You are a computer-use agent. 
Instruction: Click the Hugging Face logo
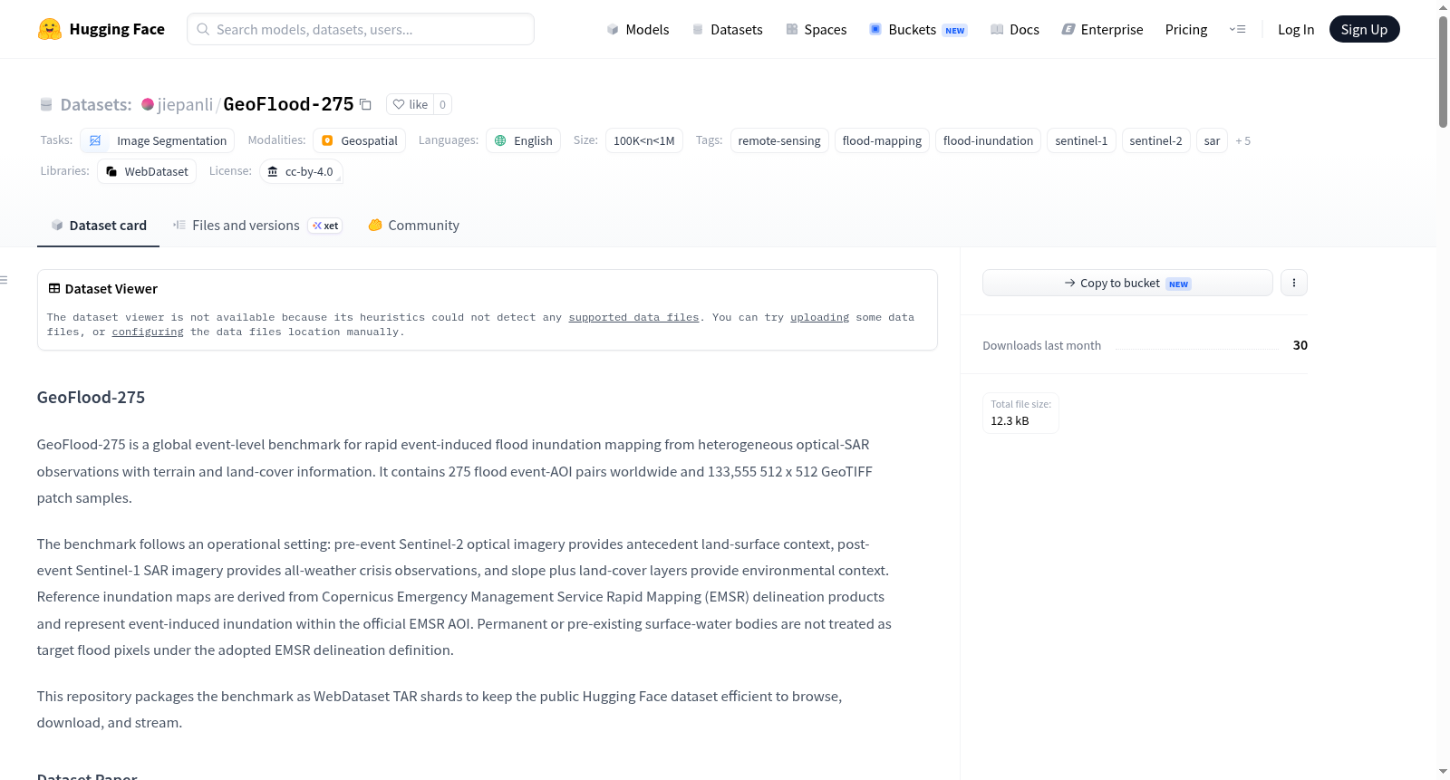click(101, 29)
